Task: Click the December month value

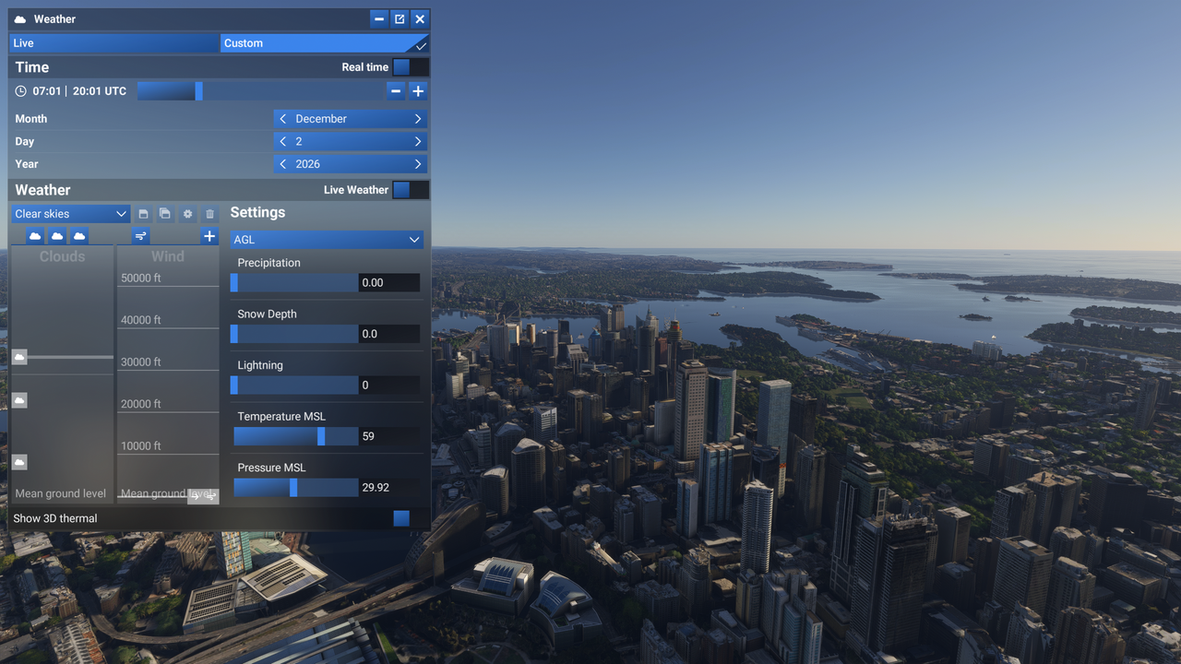Action: click(321, 119)
